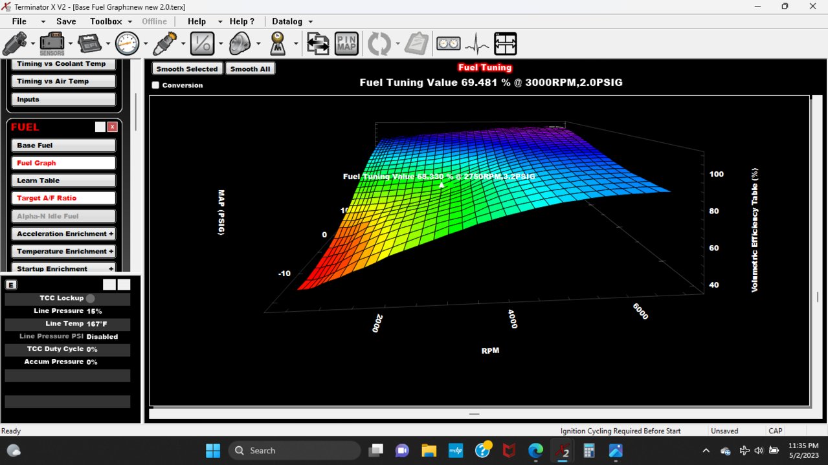Image resolution: width=828 pixels, height=465 pixels.
Task: Click the horizontal splitter handle below graph
Action: pyautogui.click(x=475, y=414)
